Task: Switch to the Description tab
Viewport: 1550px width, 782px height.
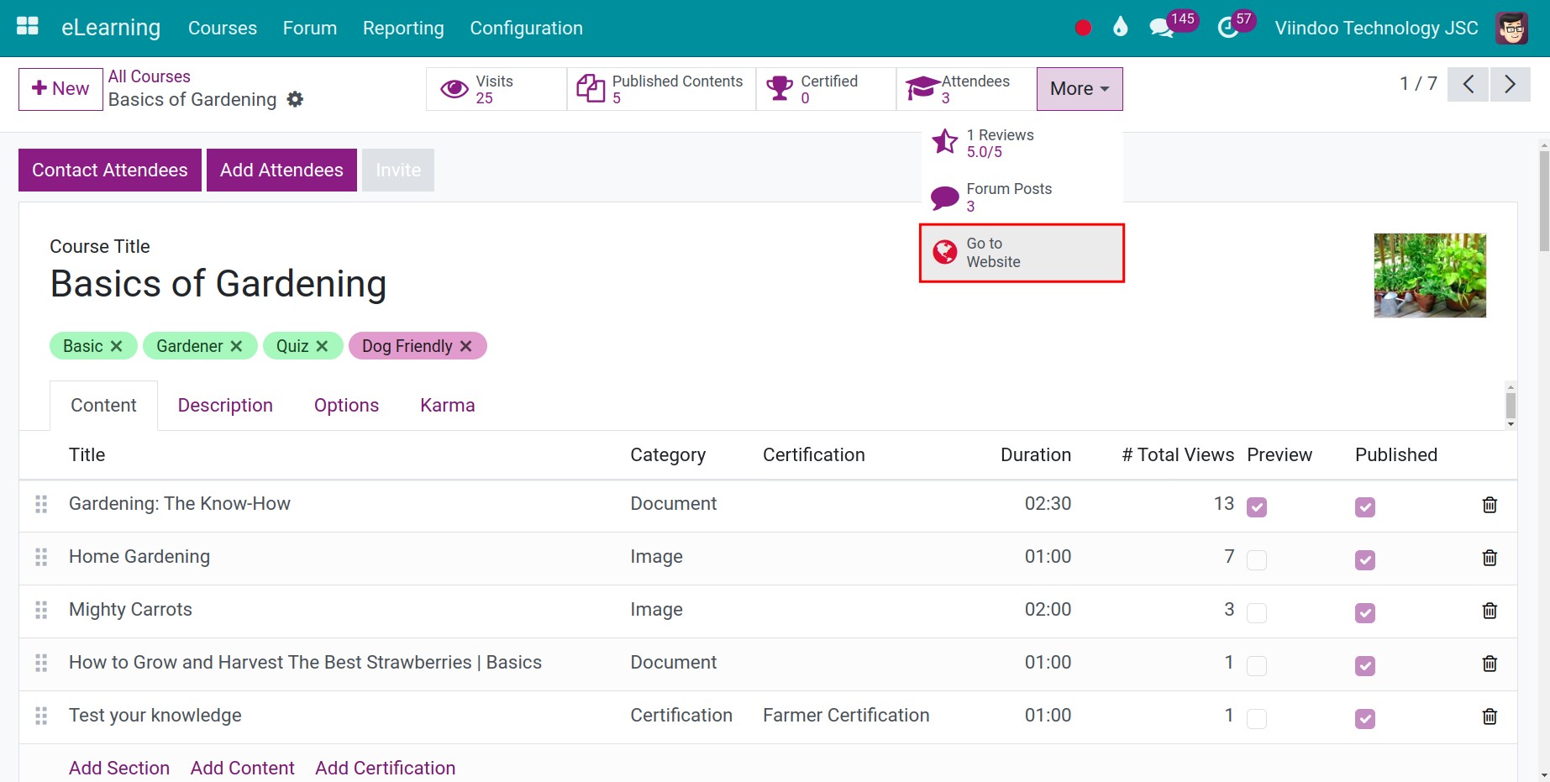Action: 225,406
